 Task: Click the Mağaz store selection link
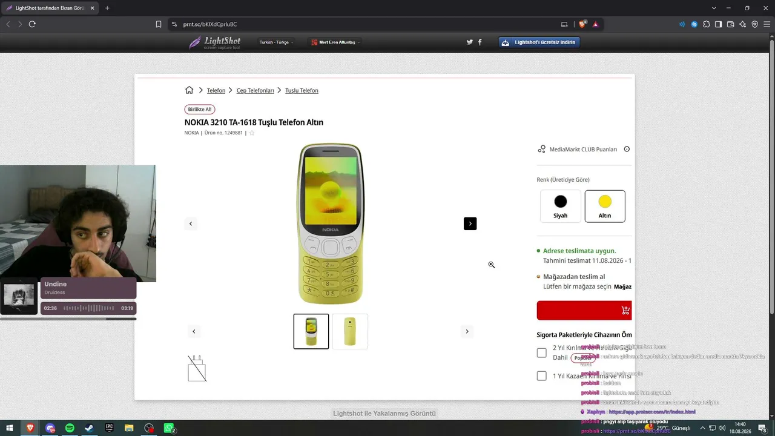point(622,286)
